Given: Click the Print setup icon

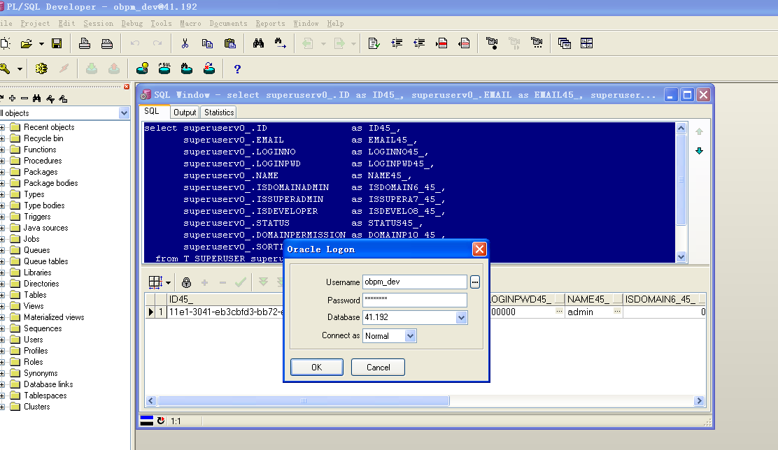Looking at the screenshot, I should point(106,43).
